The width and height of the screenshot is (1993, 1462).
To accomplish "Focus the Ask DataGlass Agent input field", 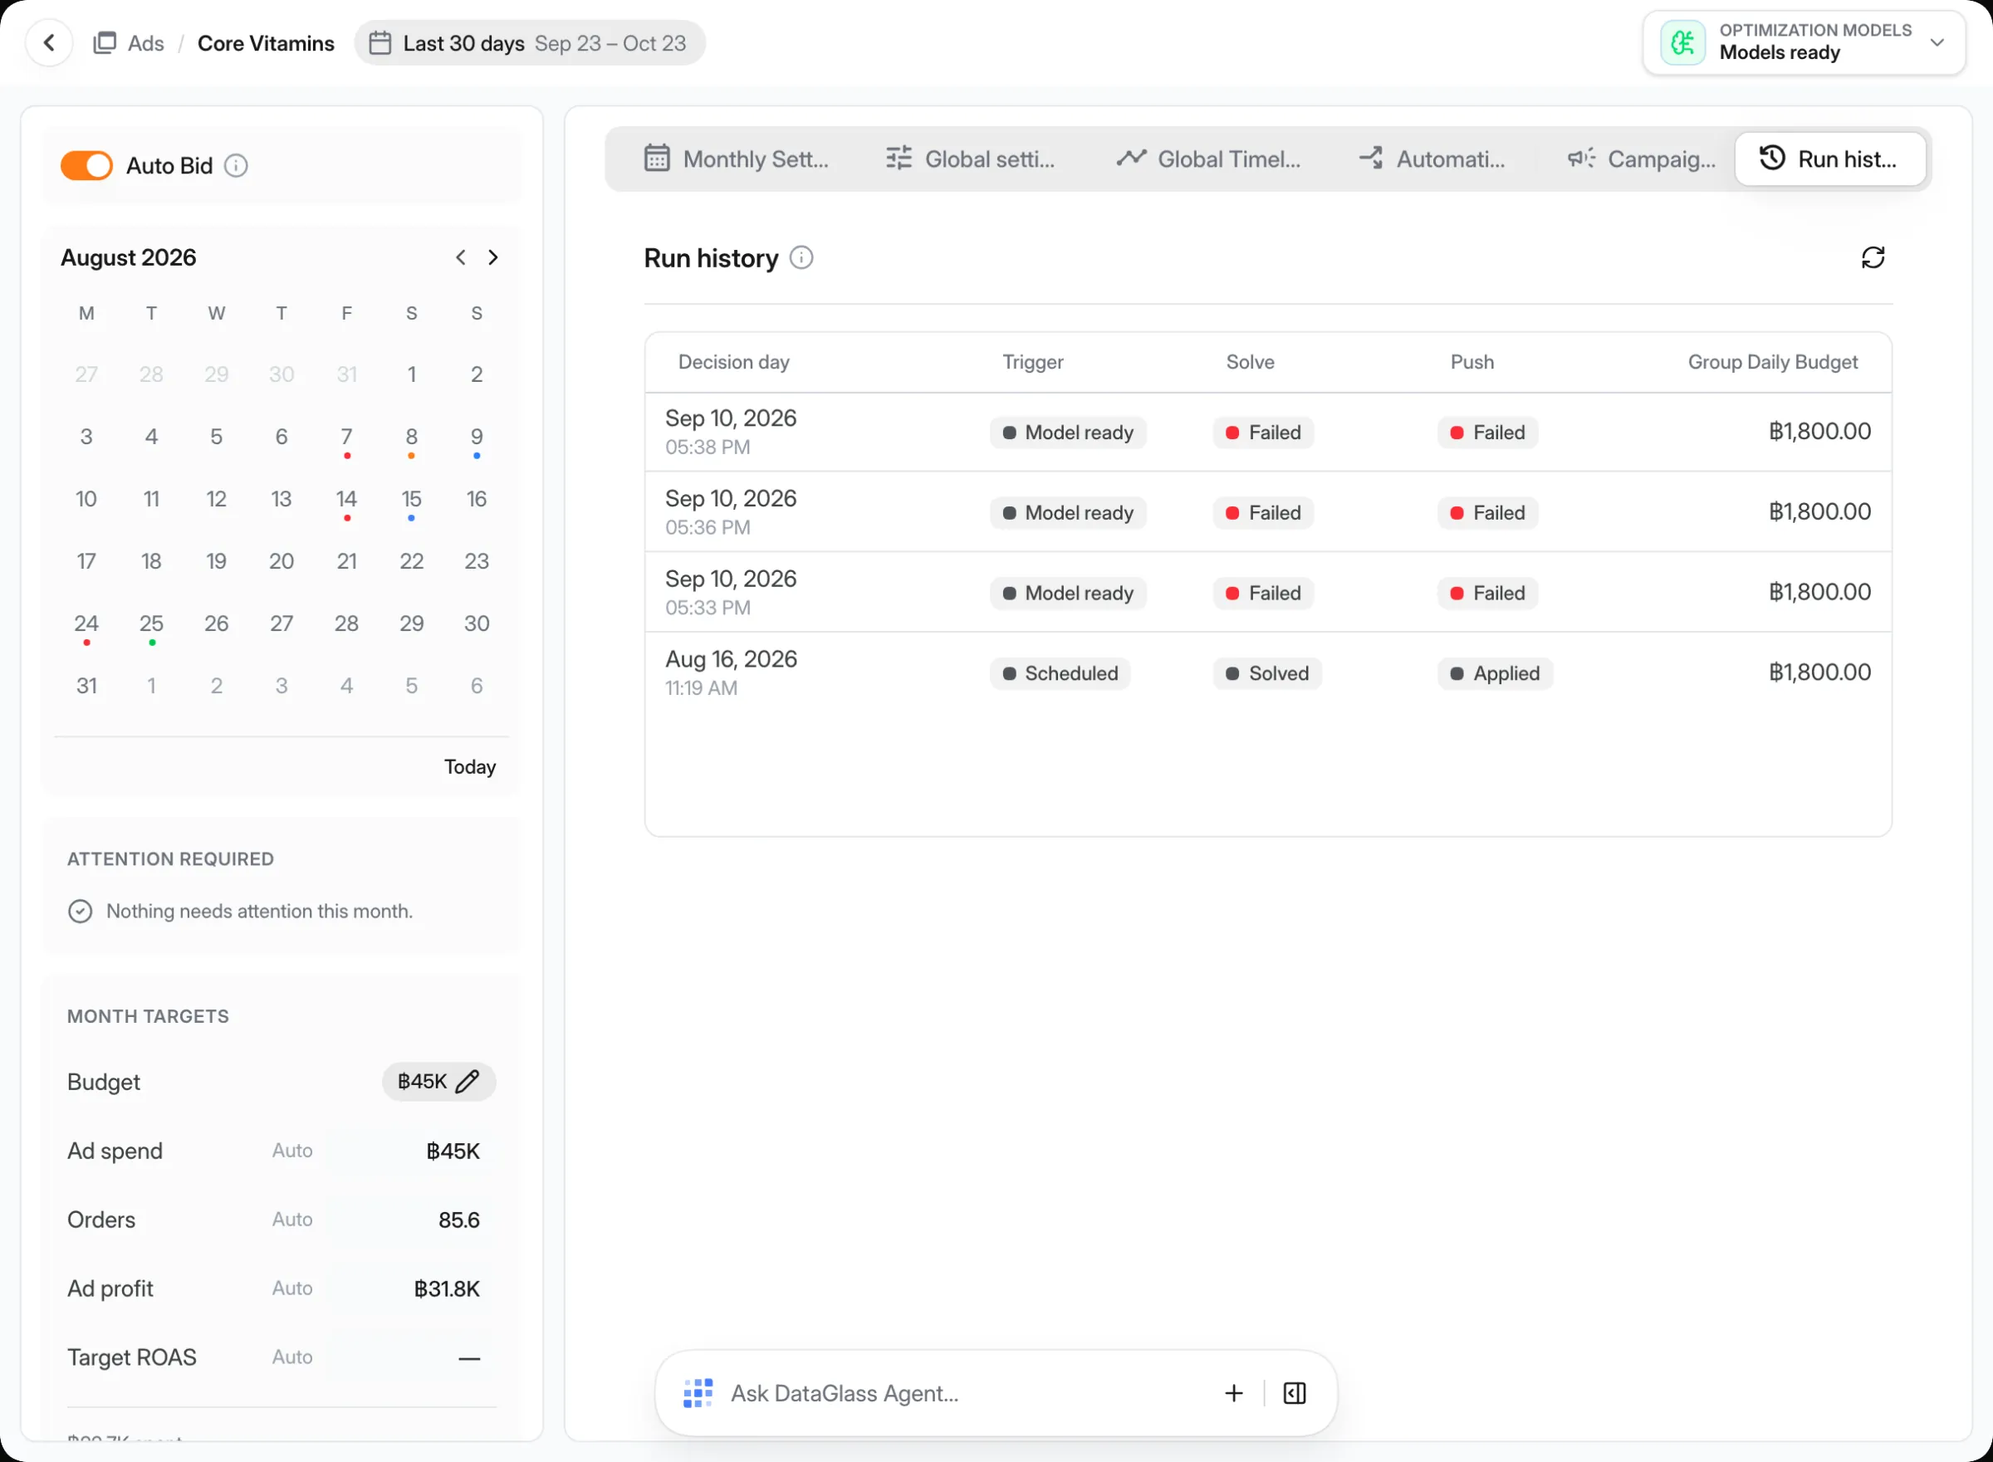I will [x=965, y=1393].
